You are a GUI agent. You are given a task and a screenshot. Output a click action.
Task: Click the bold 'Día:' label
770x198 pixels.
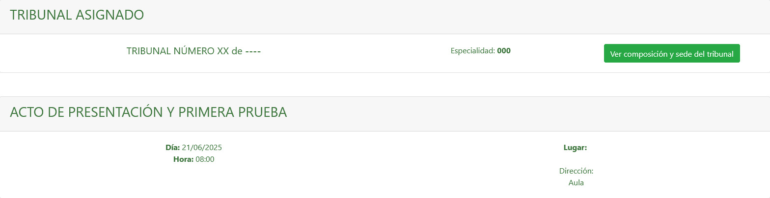172,147
